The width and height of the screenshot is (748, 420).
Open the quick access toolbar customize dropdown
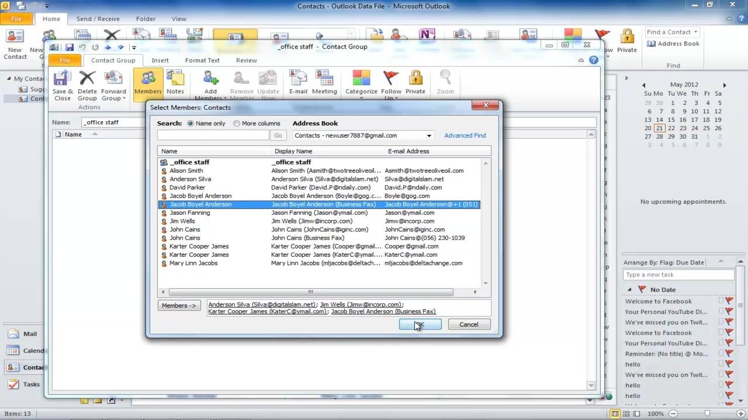tap(134, 48)
